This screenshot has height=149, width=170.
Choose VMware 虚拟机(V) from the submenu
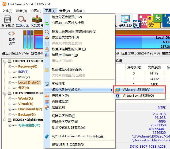[139, 90]
